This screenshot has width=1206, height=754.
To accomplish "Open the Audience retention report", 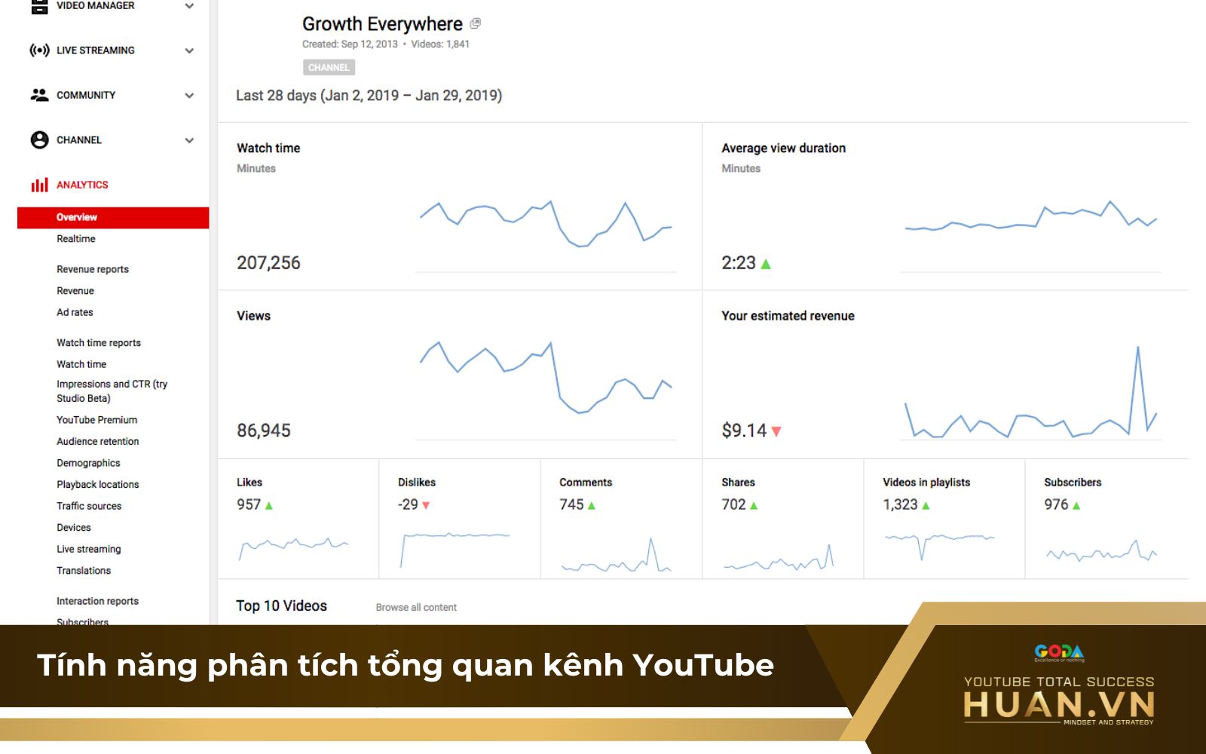I will pyautogui.click(x=97, y=442).
